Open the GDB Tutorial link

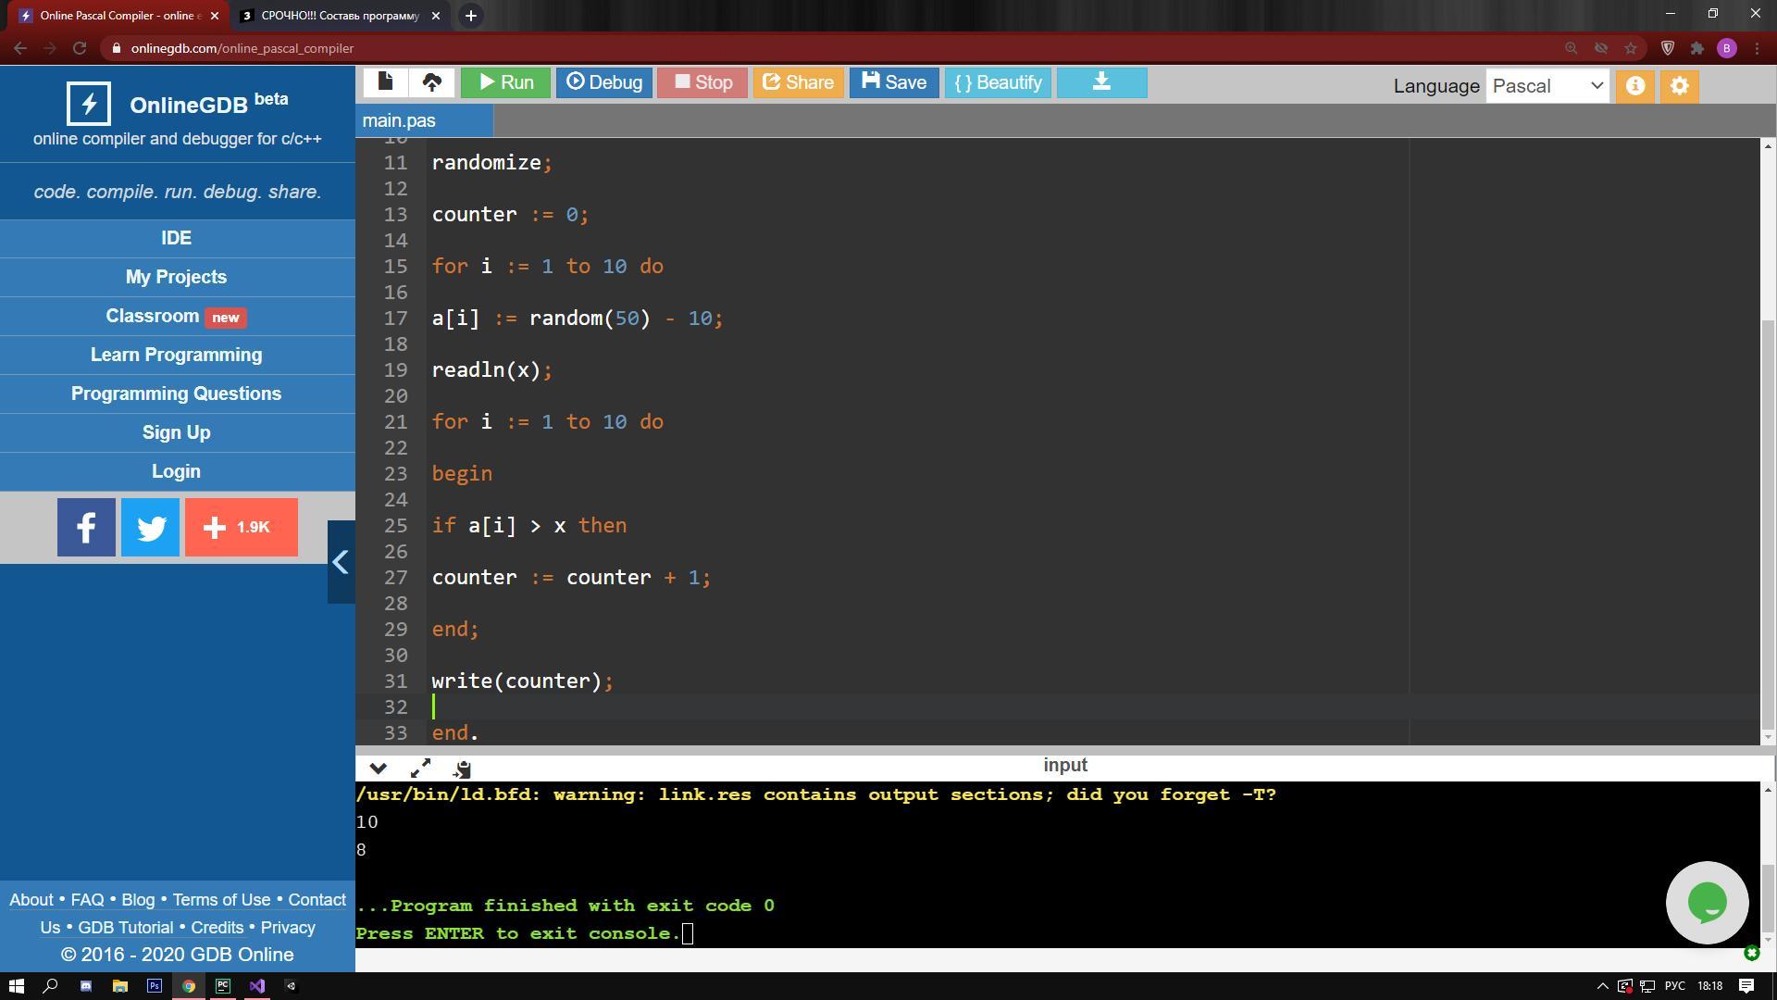(125, 928)
